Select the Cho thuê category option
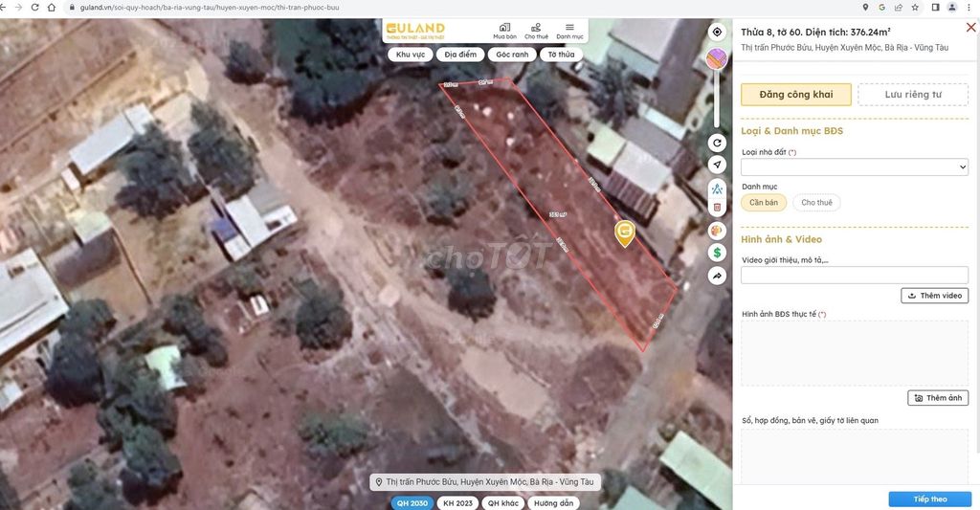This screenshot has width=980, height=510. click(x=816, y=203)
